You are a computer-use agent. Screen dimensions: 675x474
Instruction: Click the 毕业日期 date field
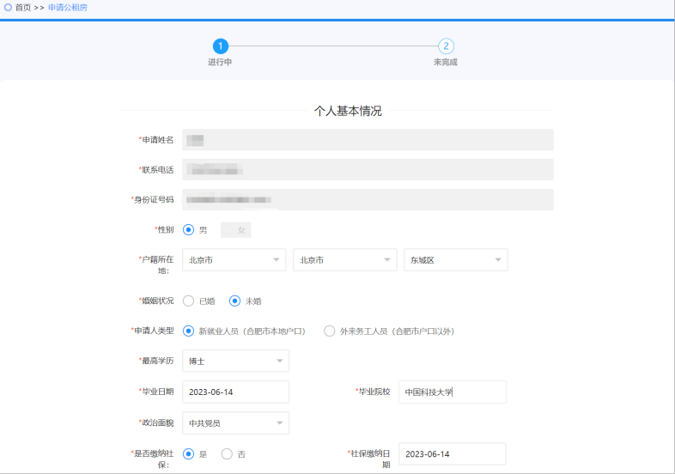click(x=235, y=392)
